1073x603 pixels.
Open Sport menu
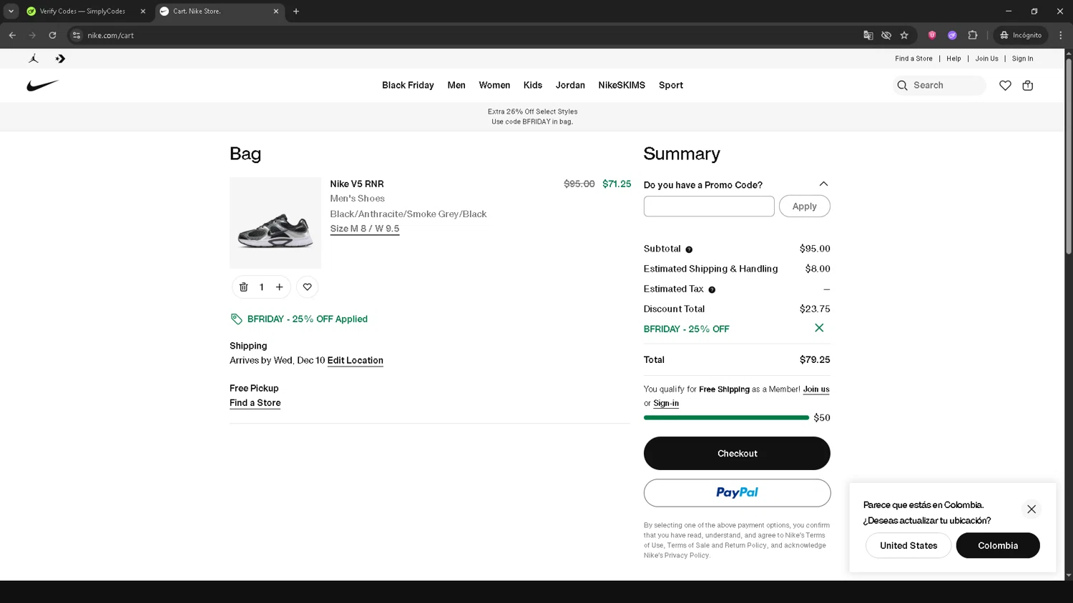(x=671, y=85)
